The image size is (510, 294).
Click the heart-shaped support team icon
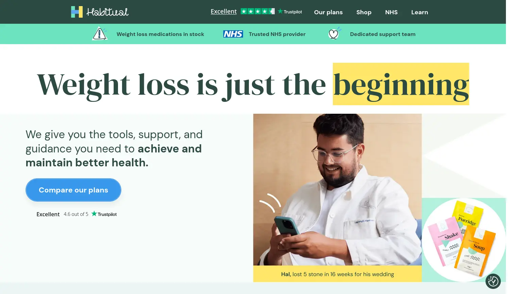click(x=334, y=34)
